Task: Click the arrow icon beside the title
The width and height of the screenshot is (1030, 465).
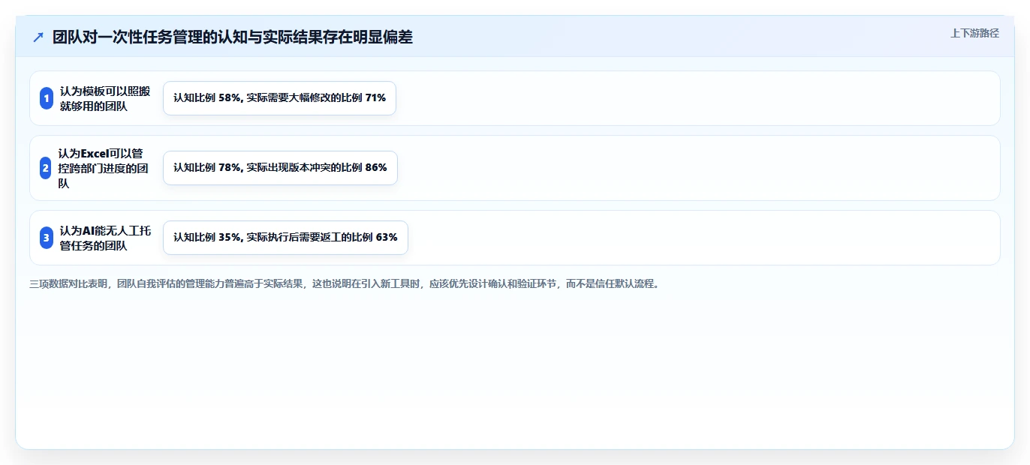Action: pos(38,37)
